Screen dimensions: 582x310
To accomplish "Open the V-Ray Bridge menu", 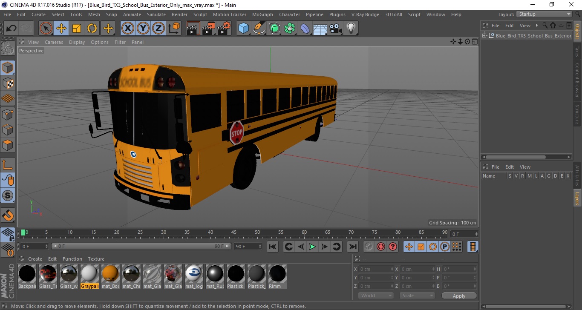I will point(365,14).
